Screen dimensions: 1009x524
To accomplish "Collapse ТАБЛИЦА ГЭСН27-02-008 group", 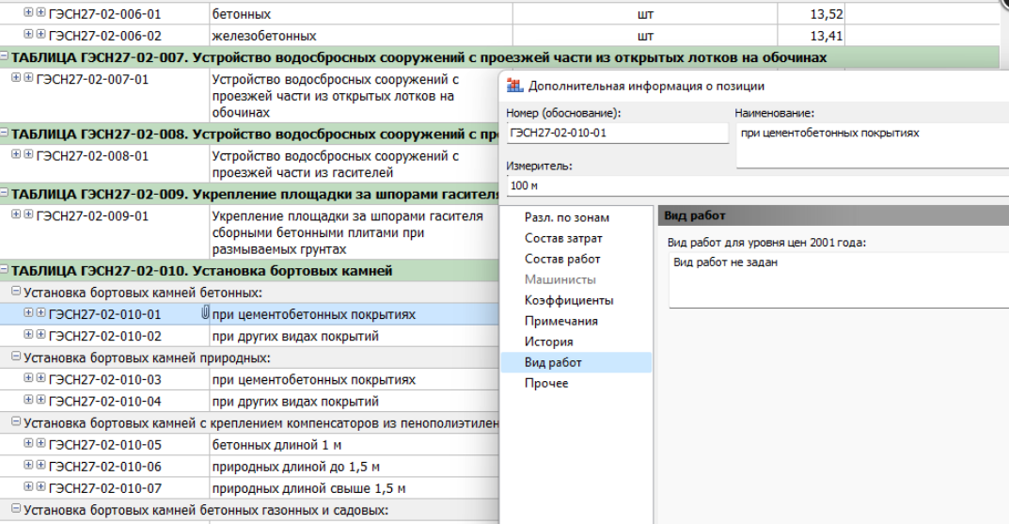I will [x=5, y=134].
